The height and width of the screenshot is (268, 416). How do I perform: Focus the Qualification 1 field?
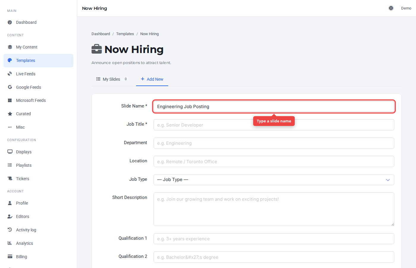274,239
